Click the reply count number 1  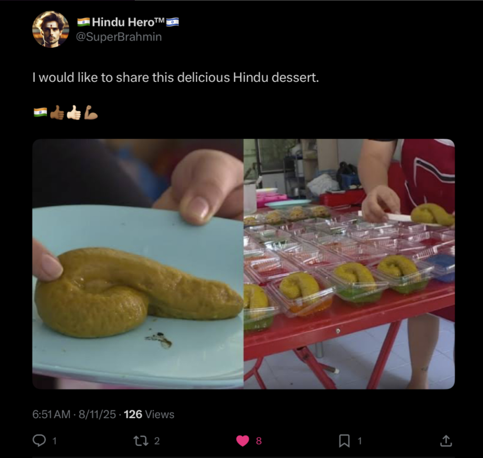coord(54,441)
